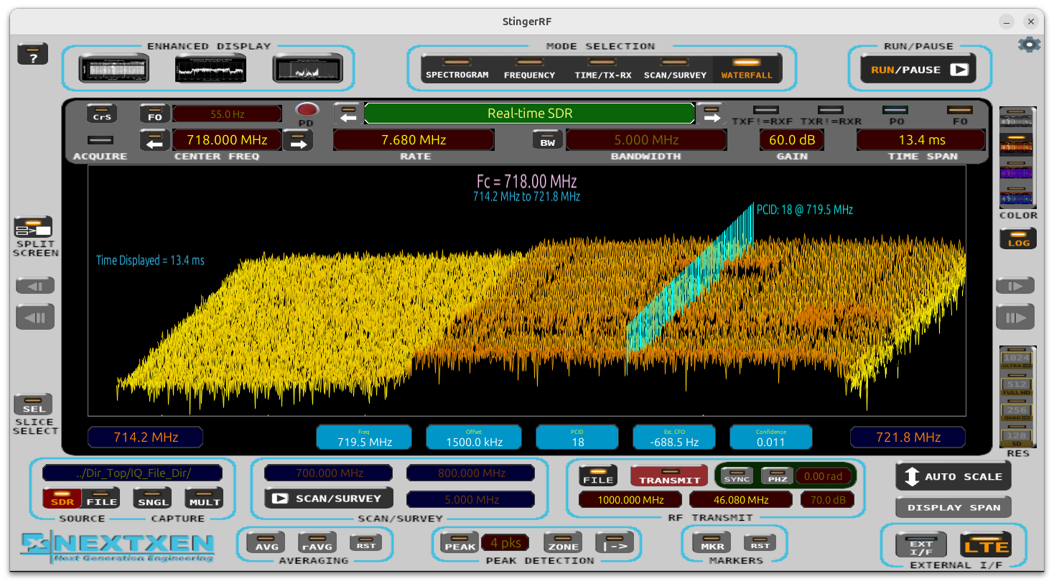Click the 7.680 MHz rate field

tap(414, 140)
